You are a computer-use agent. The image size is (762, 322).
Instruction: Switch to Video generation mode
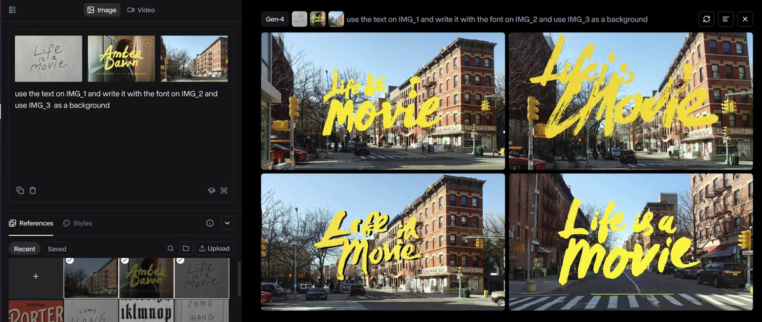tap(141, 10)
